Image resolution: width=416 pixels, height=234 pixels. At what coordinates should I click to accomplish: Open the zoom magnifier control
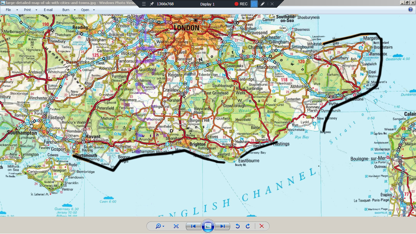(x=160, y=226)
